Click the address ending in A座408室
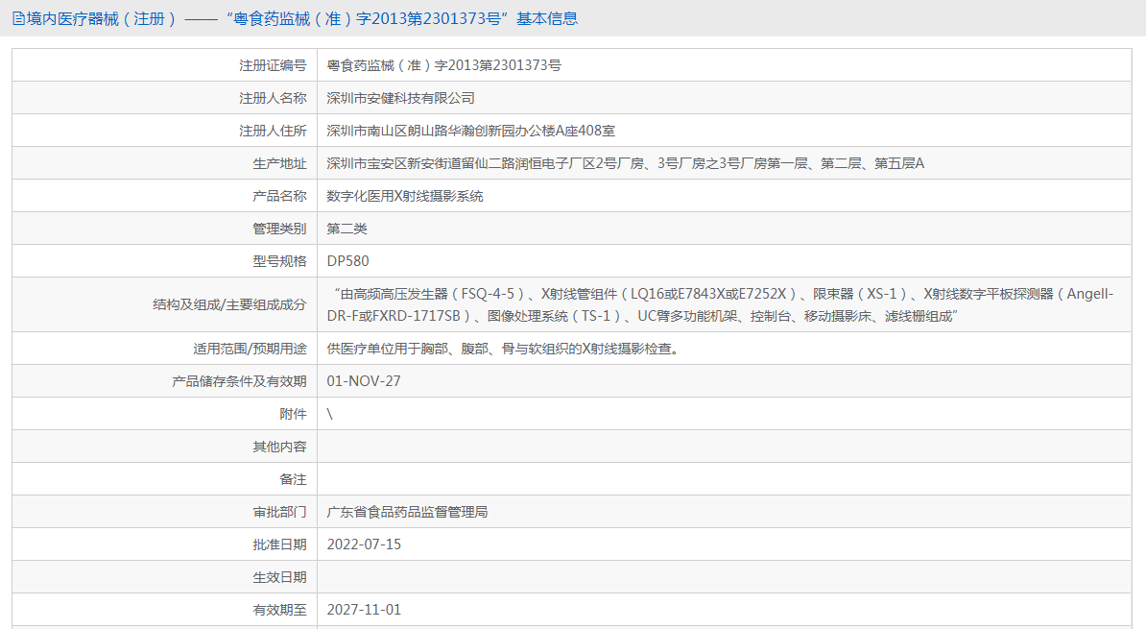1146x629 pixels. coord(470,131)
